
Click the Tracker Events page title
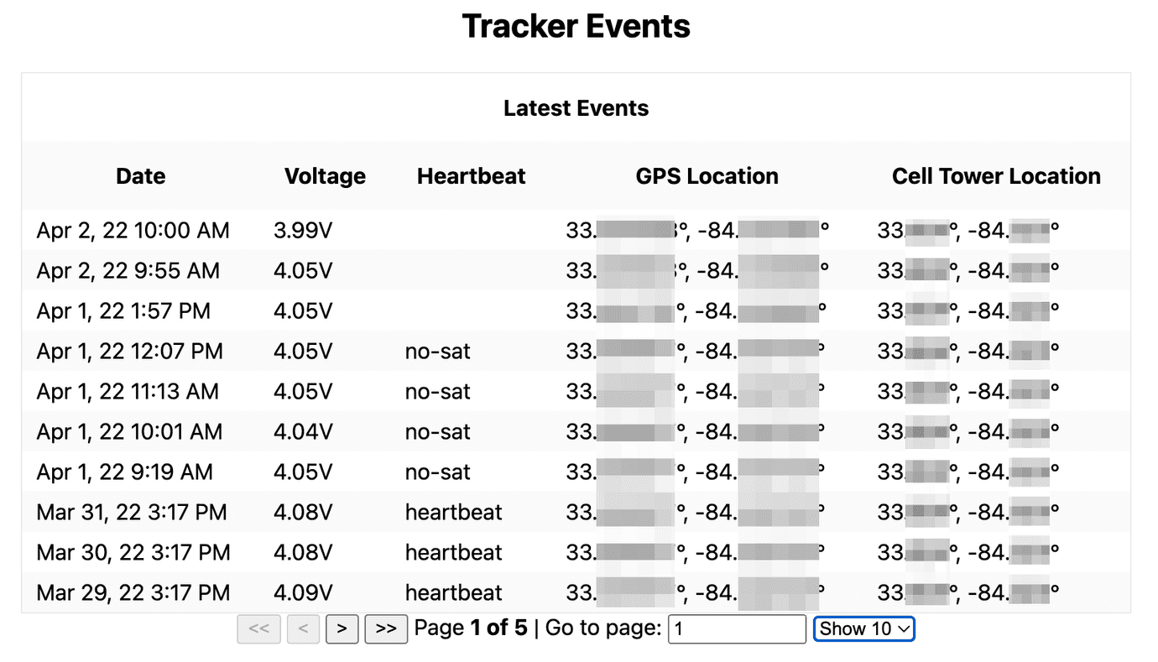point(576,26)
